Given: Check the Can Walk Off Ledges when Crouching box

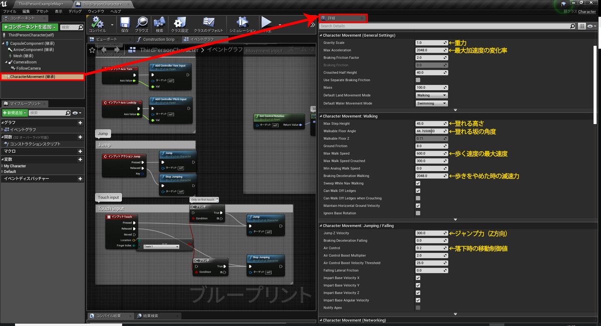Looking at the screenshot, I should click(419, 198).
